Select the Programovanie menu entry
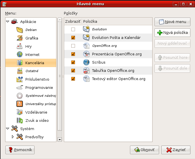 tap(39, 88)
